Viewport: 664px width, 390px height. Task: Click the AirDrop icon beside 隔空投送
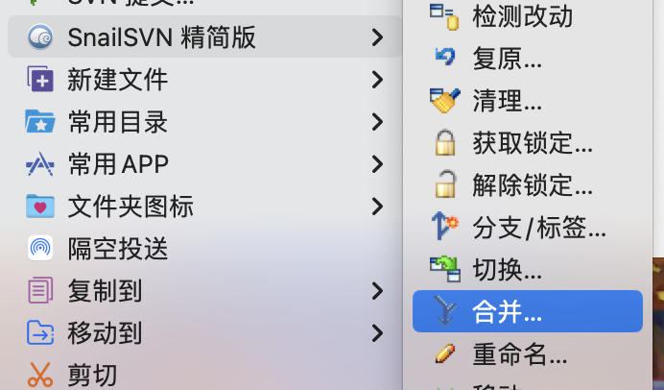click(x=40, y=248)
